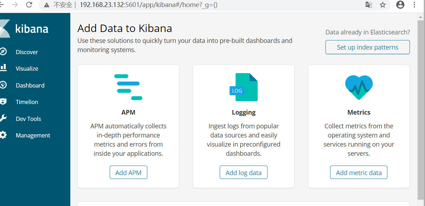Click the Dev Tools wrench icon
Viewport: 425px width, 206px height.
coord(3,118)
